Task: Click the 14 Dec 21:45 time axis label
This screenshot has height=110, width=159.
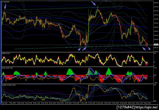Action: click(x=147, y=103)
